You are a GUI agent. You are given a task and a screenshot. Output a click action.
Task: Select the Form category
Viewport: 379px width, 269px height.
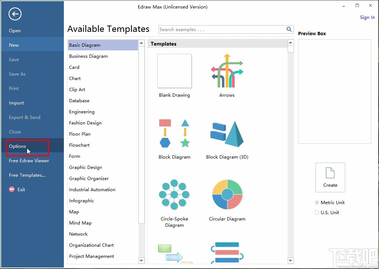tap(103, 156)
